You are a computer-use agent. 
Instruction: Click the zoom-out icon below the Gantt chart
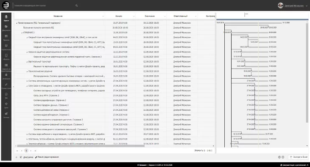[279, 157]
